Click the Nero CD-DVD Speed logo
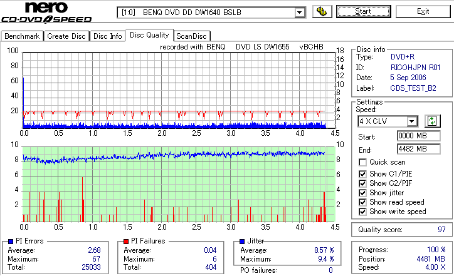This screenshot has width=454, height=276. pyautogui.click(x=46, y=12)
